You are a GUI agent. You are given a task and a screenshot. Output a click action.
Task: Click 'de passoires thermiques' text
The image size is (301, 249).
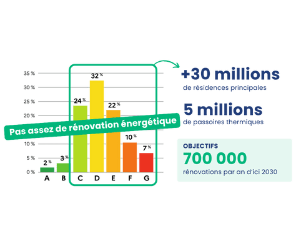pos(224,122)
